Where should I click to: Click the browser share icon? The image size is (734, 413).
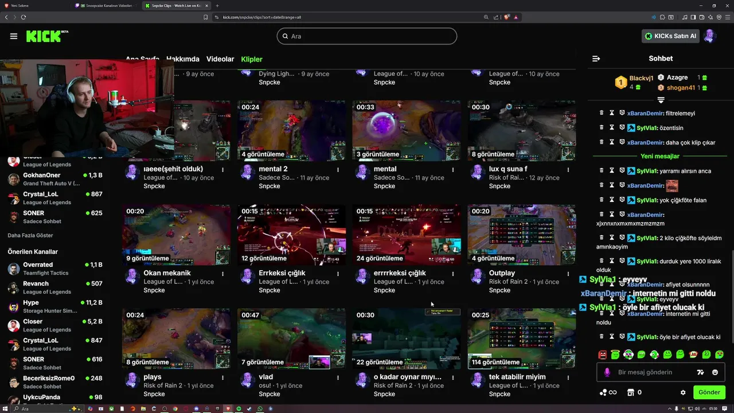click(495, 17)
